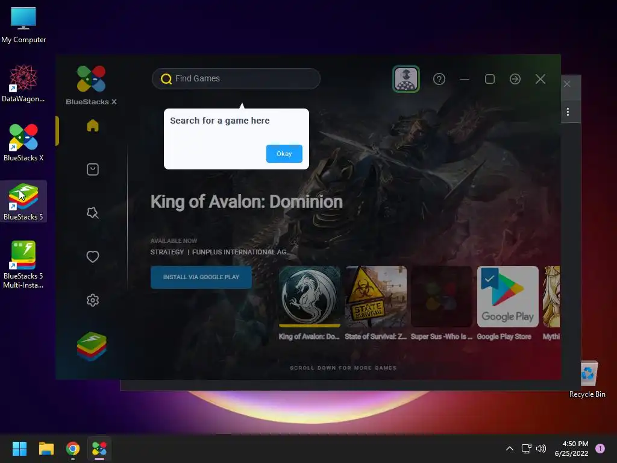Click the sign-out arrow circle icon
This screenshot has width=617, height=463.
click(x=515, y=79)
